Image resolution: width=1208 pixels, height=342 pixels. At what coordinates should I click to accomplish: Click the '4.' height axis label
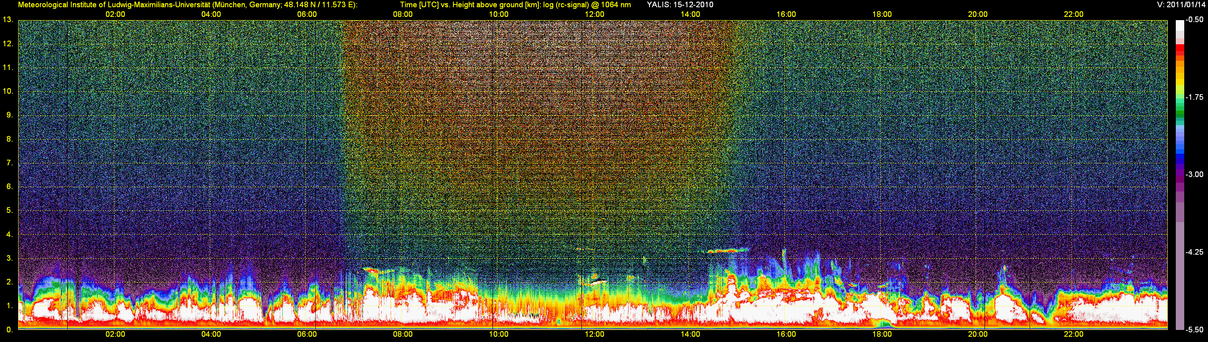pos(9,235)
